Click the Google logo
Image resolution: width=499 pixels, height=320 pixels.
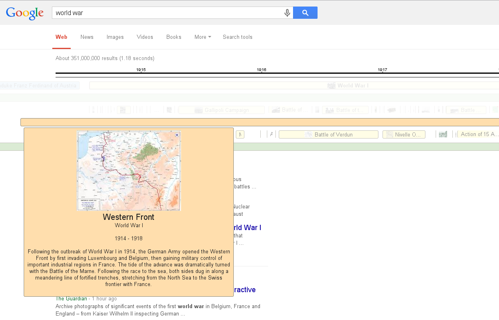tap(25, 13)
